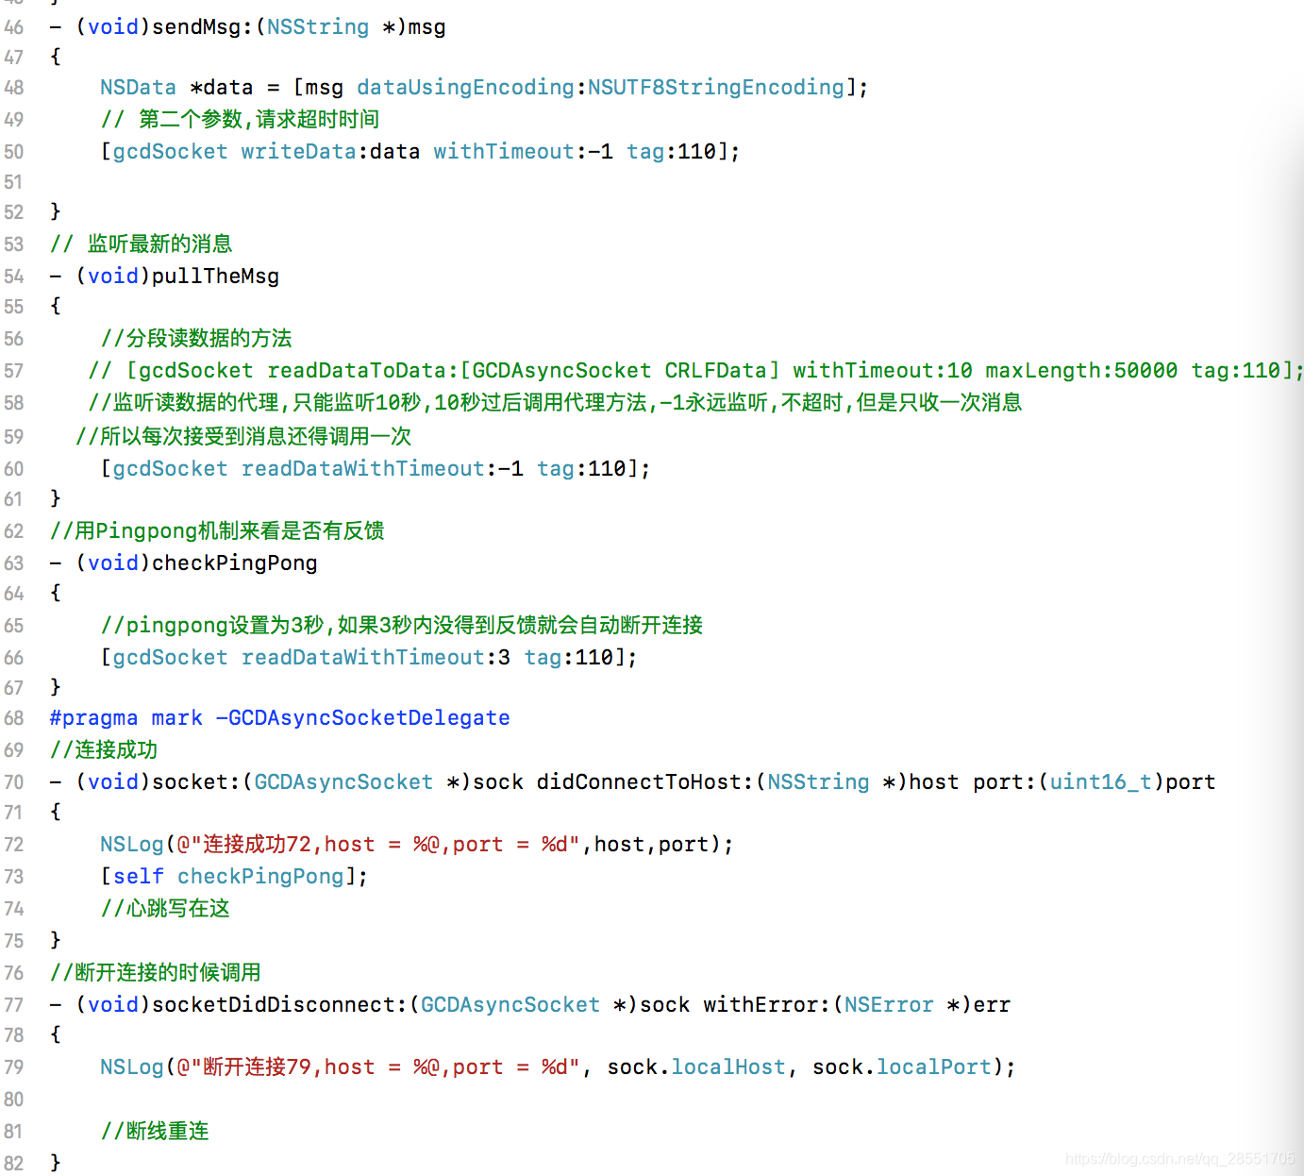Click #pragma mark -GCDAsyncSocketDelegate line
This screenshot has height=1176, width=1304.
pos(280,718)
